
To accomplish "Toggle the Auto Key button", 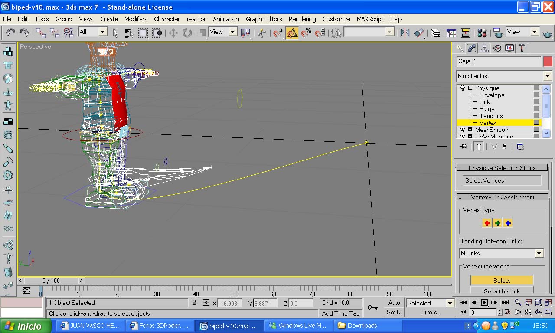I will coord(394,303).
